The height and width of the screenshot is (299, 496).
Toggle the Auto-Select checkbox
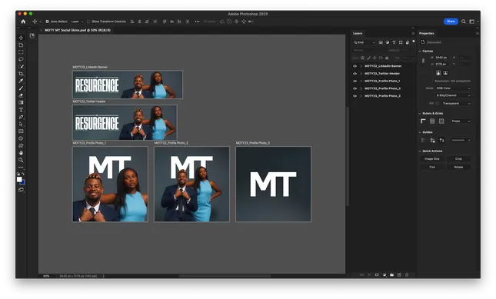pos(47,22)
